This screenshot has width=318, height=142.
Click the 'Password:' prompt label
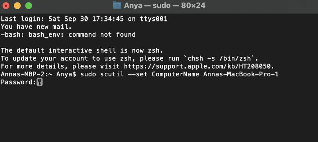18,82
